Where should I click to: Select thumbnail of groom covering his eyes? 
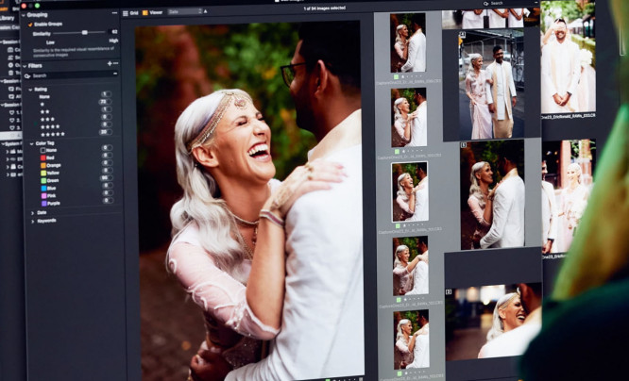point(568,57)
